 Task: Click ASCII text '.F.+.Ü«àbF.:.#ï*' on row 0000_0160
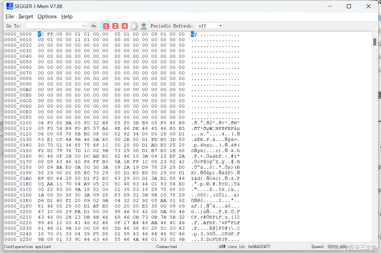tap(215, 156)
